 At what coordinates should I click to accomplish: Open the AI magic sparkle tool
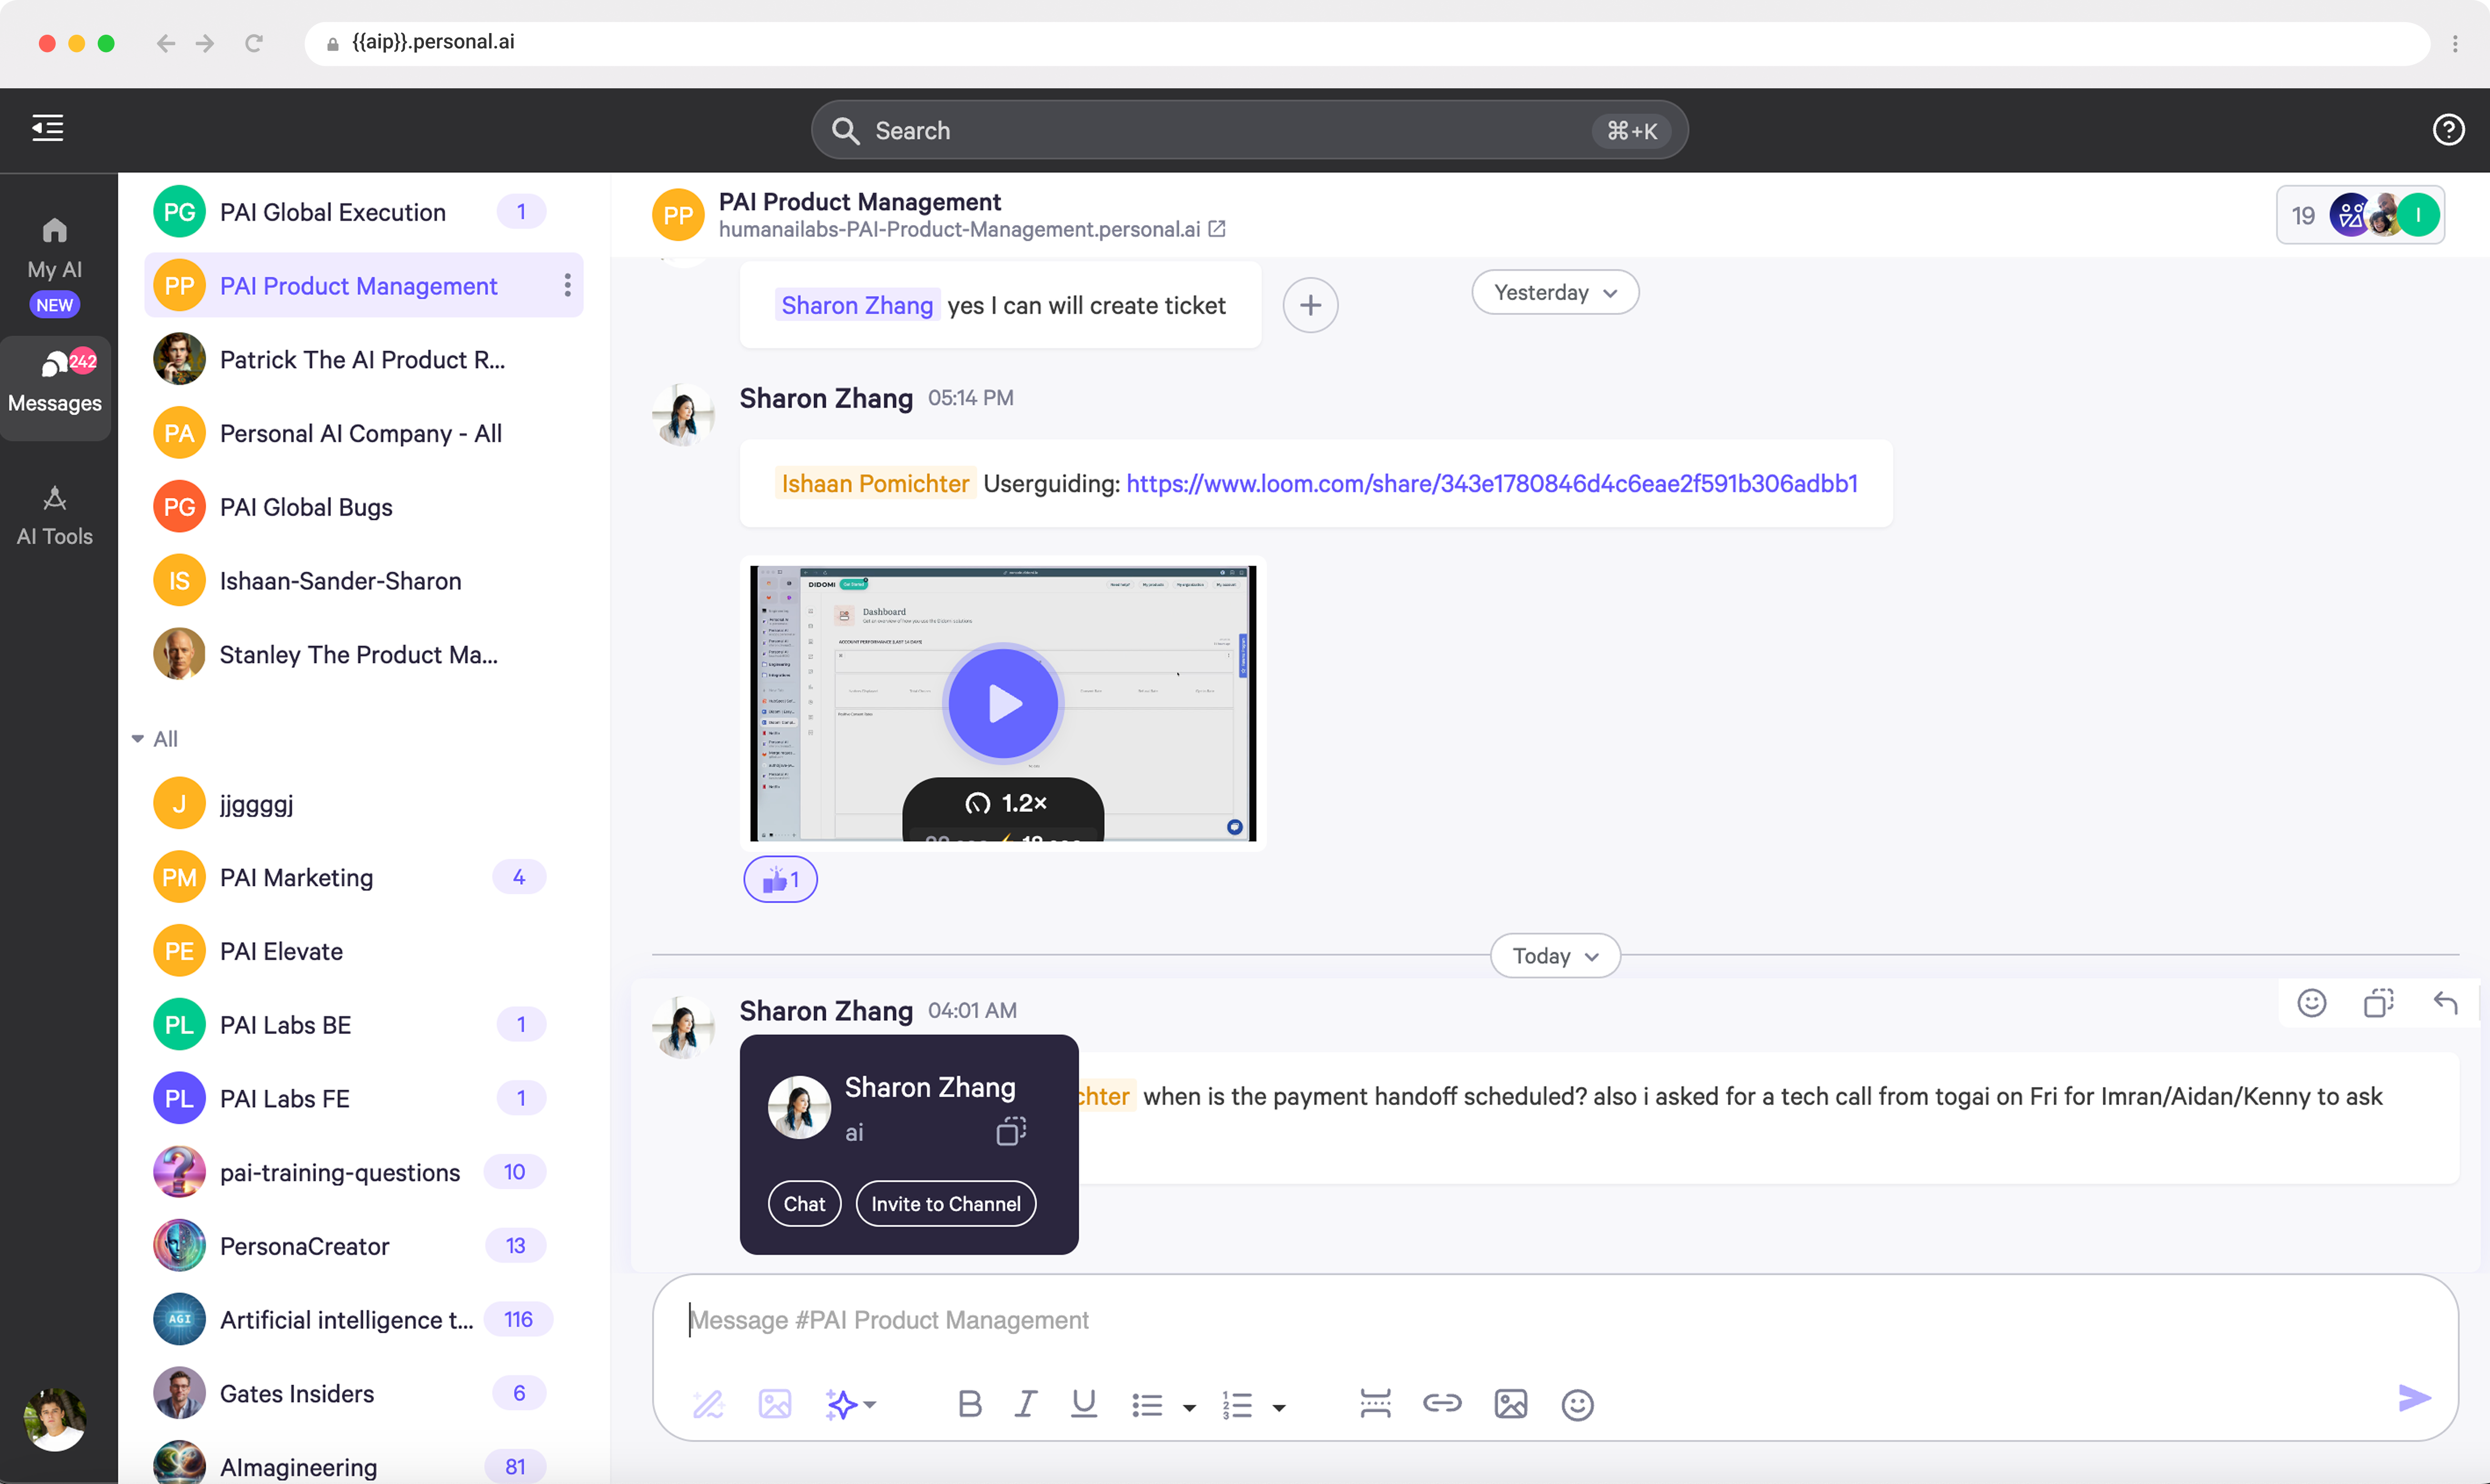842,1404
